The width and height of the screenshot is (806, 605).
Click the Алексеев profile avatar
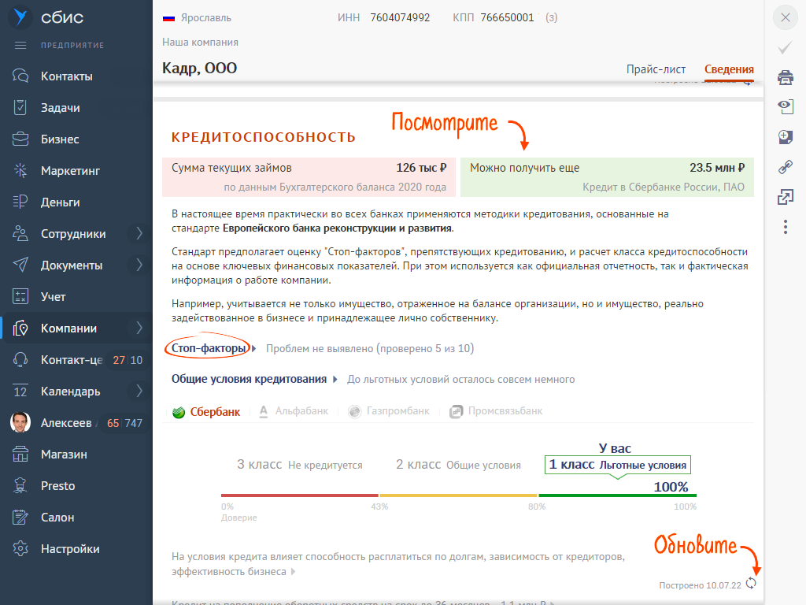pos(20,422)
